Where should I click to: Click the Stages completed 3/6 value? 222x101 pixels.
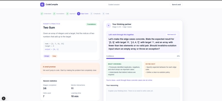(45, 88)
